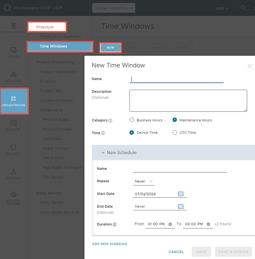Viewport: 255px width, 259px height.
Task: Open the Resources sidebar icon
Action: pos(13,74)
